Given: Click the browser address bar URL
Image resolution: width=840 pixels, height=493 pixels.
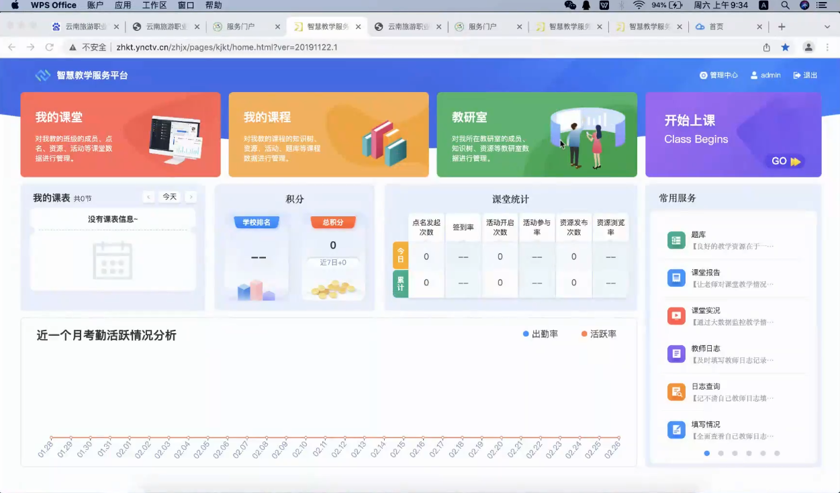Looking at the screenshot, I should (227, 47).
